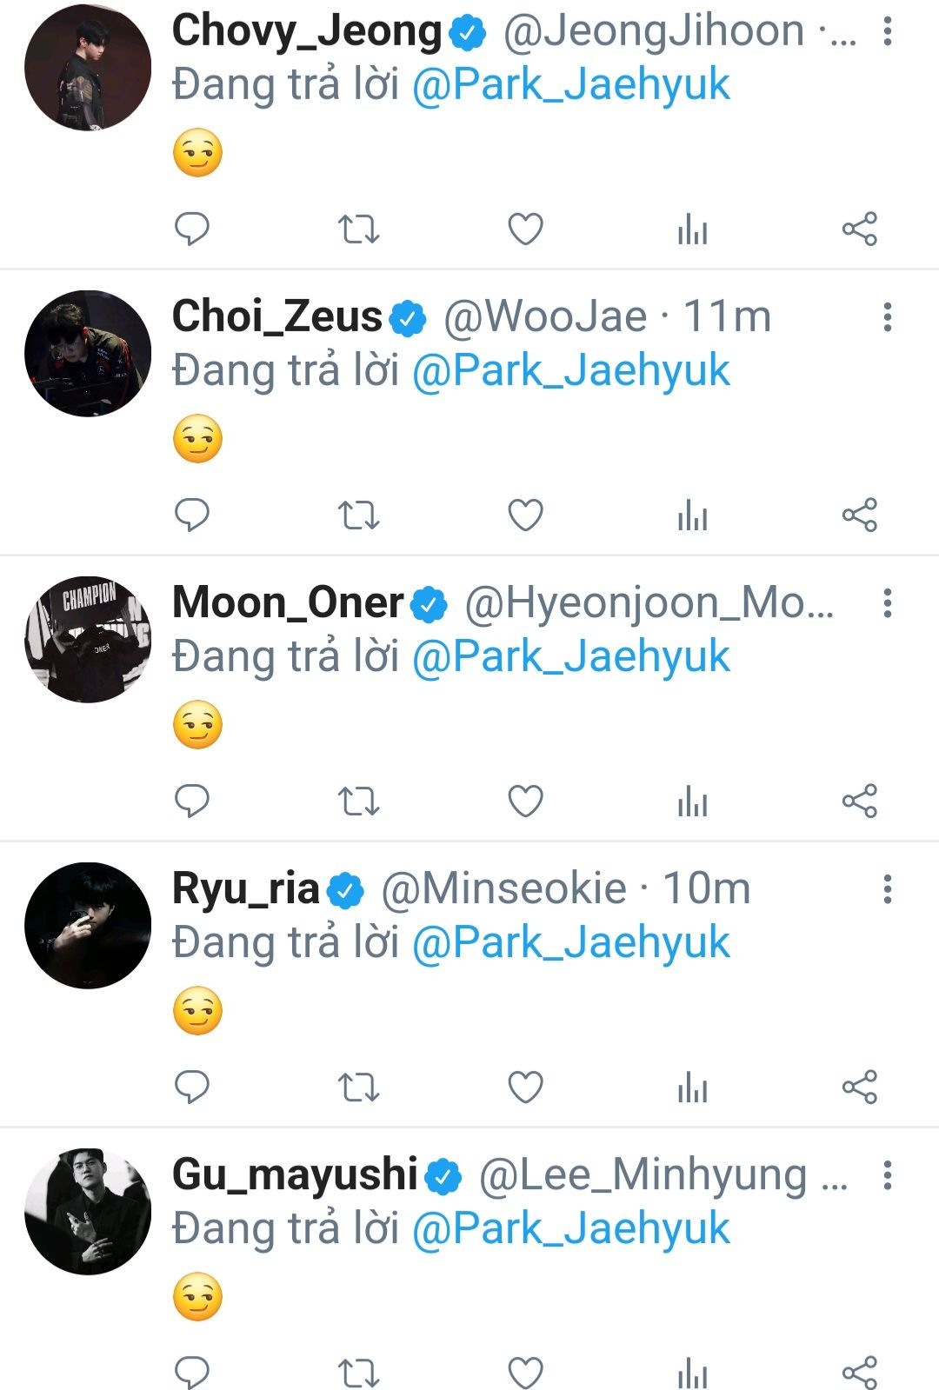Like Moon_Oner's tweet
Screen dimensions: 939x1390
pyautogui.click(x=525, y=801)
